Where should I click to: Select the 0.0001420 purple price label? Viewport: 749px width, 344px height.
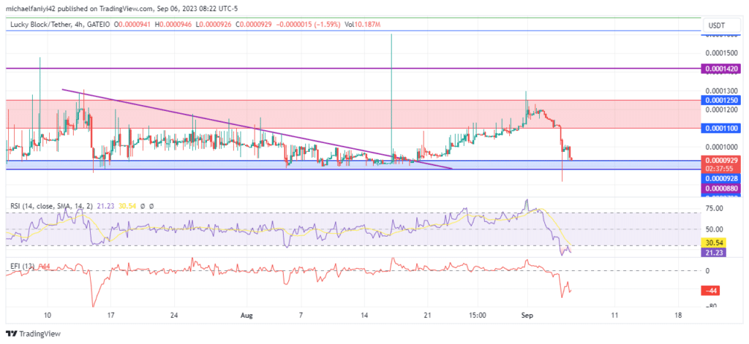(720, 69)
